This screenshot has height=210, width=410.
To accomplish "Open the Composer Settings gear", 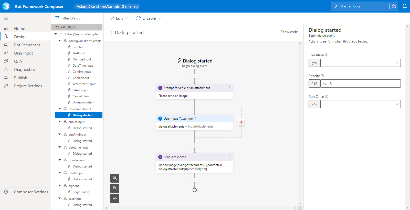I will (6, 192).
